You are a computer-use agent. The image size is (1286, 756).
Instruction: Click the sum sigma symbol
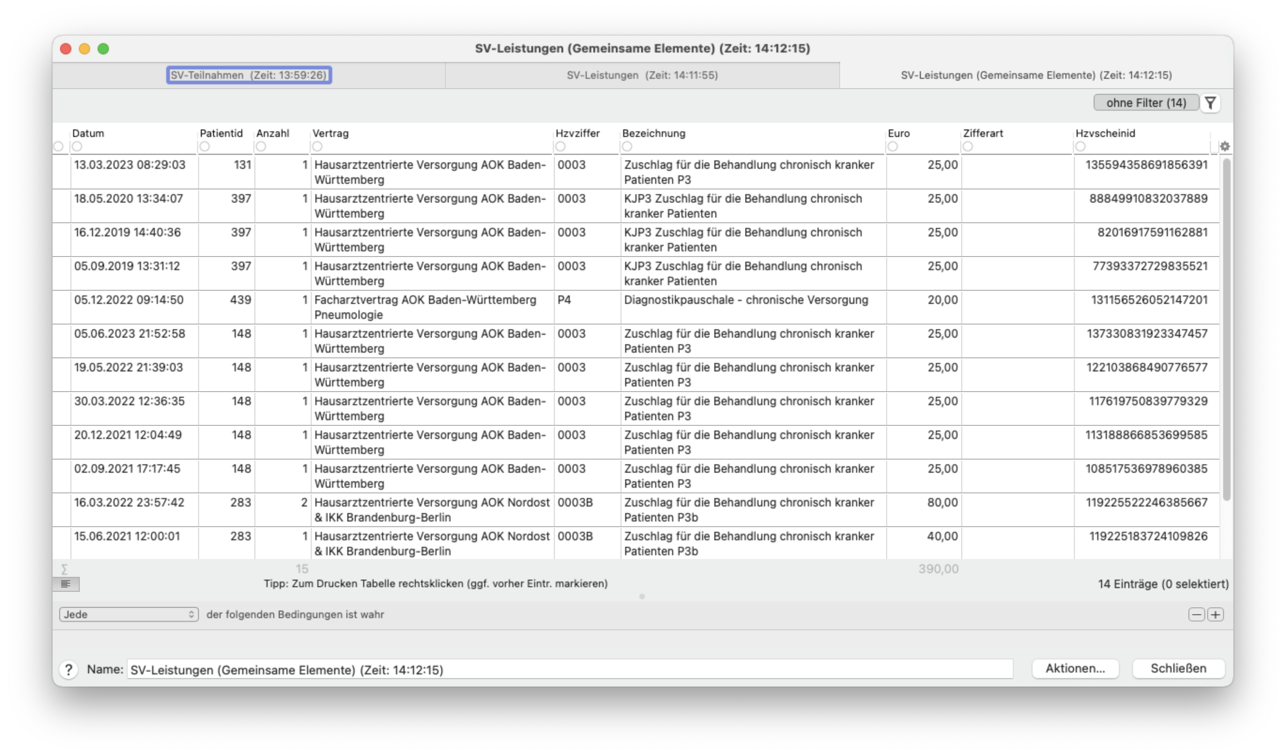[64, 569]
